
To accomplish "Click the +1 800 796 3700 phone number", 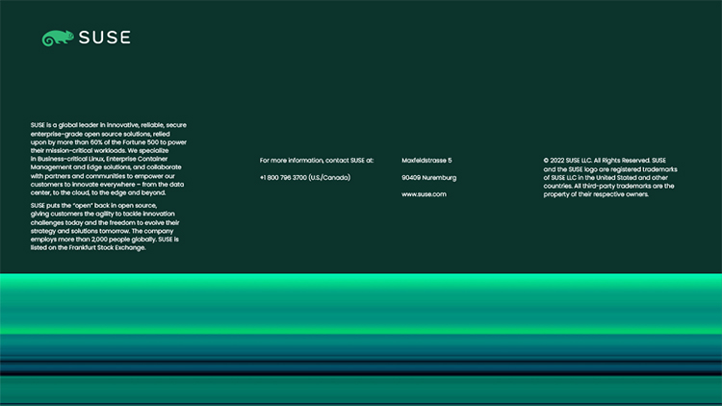I will [283, 177].
